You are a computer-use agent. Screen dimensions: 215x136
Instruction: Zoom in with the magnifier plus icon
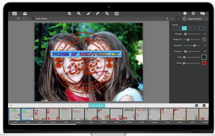coord(79,13)
